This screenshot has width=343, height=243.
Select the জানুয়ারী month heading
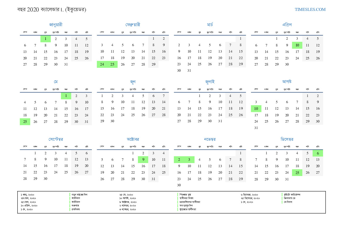pyautogui.click(x=56, y=25)
